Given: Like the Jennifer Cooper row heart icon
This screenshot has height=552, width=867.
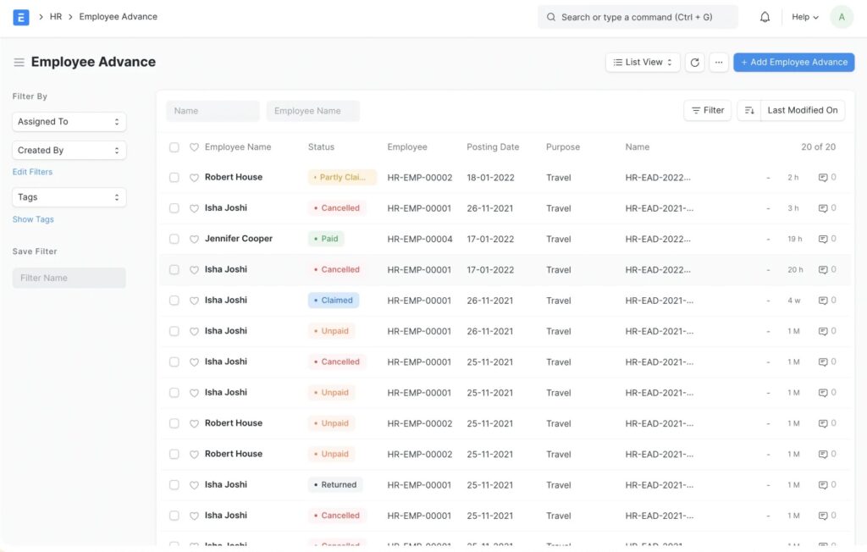Looking at the screenshot, I should click(x=194, y=239).
